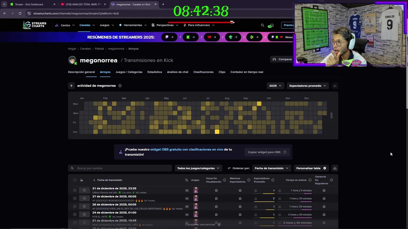
Task: Open the Espectadores promedio metric dropdown
Action: tap(308, 86)
